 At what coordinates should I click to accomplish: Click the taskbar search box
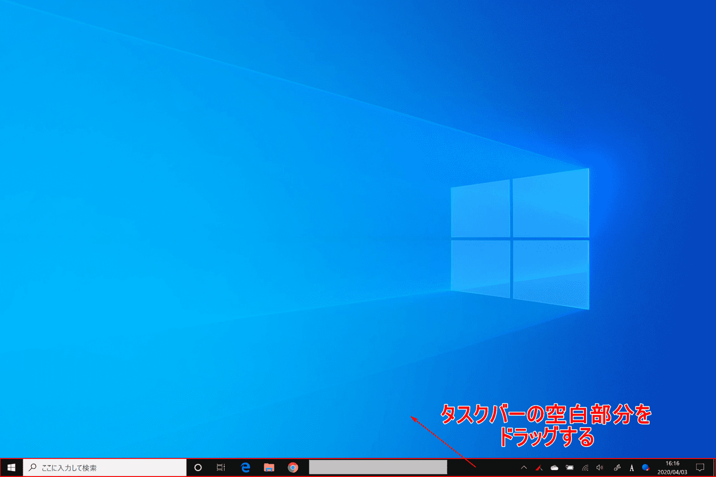tap(105, 467)
